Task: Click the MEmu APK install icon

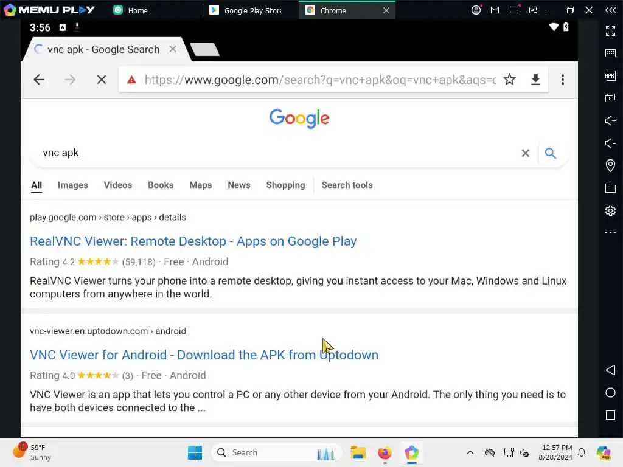Action: point(610,75)
